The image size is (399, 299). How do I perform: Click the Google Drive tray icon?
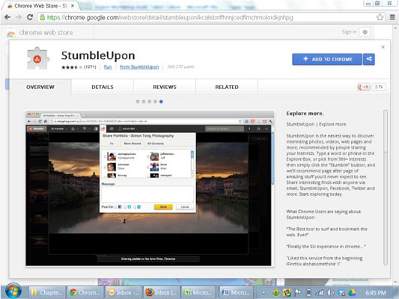[x=352, y=293]
